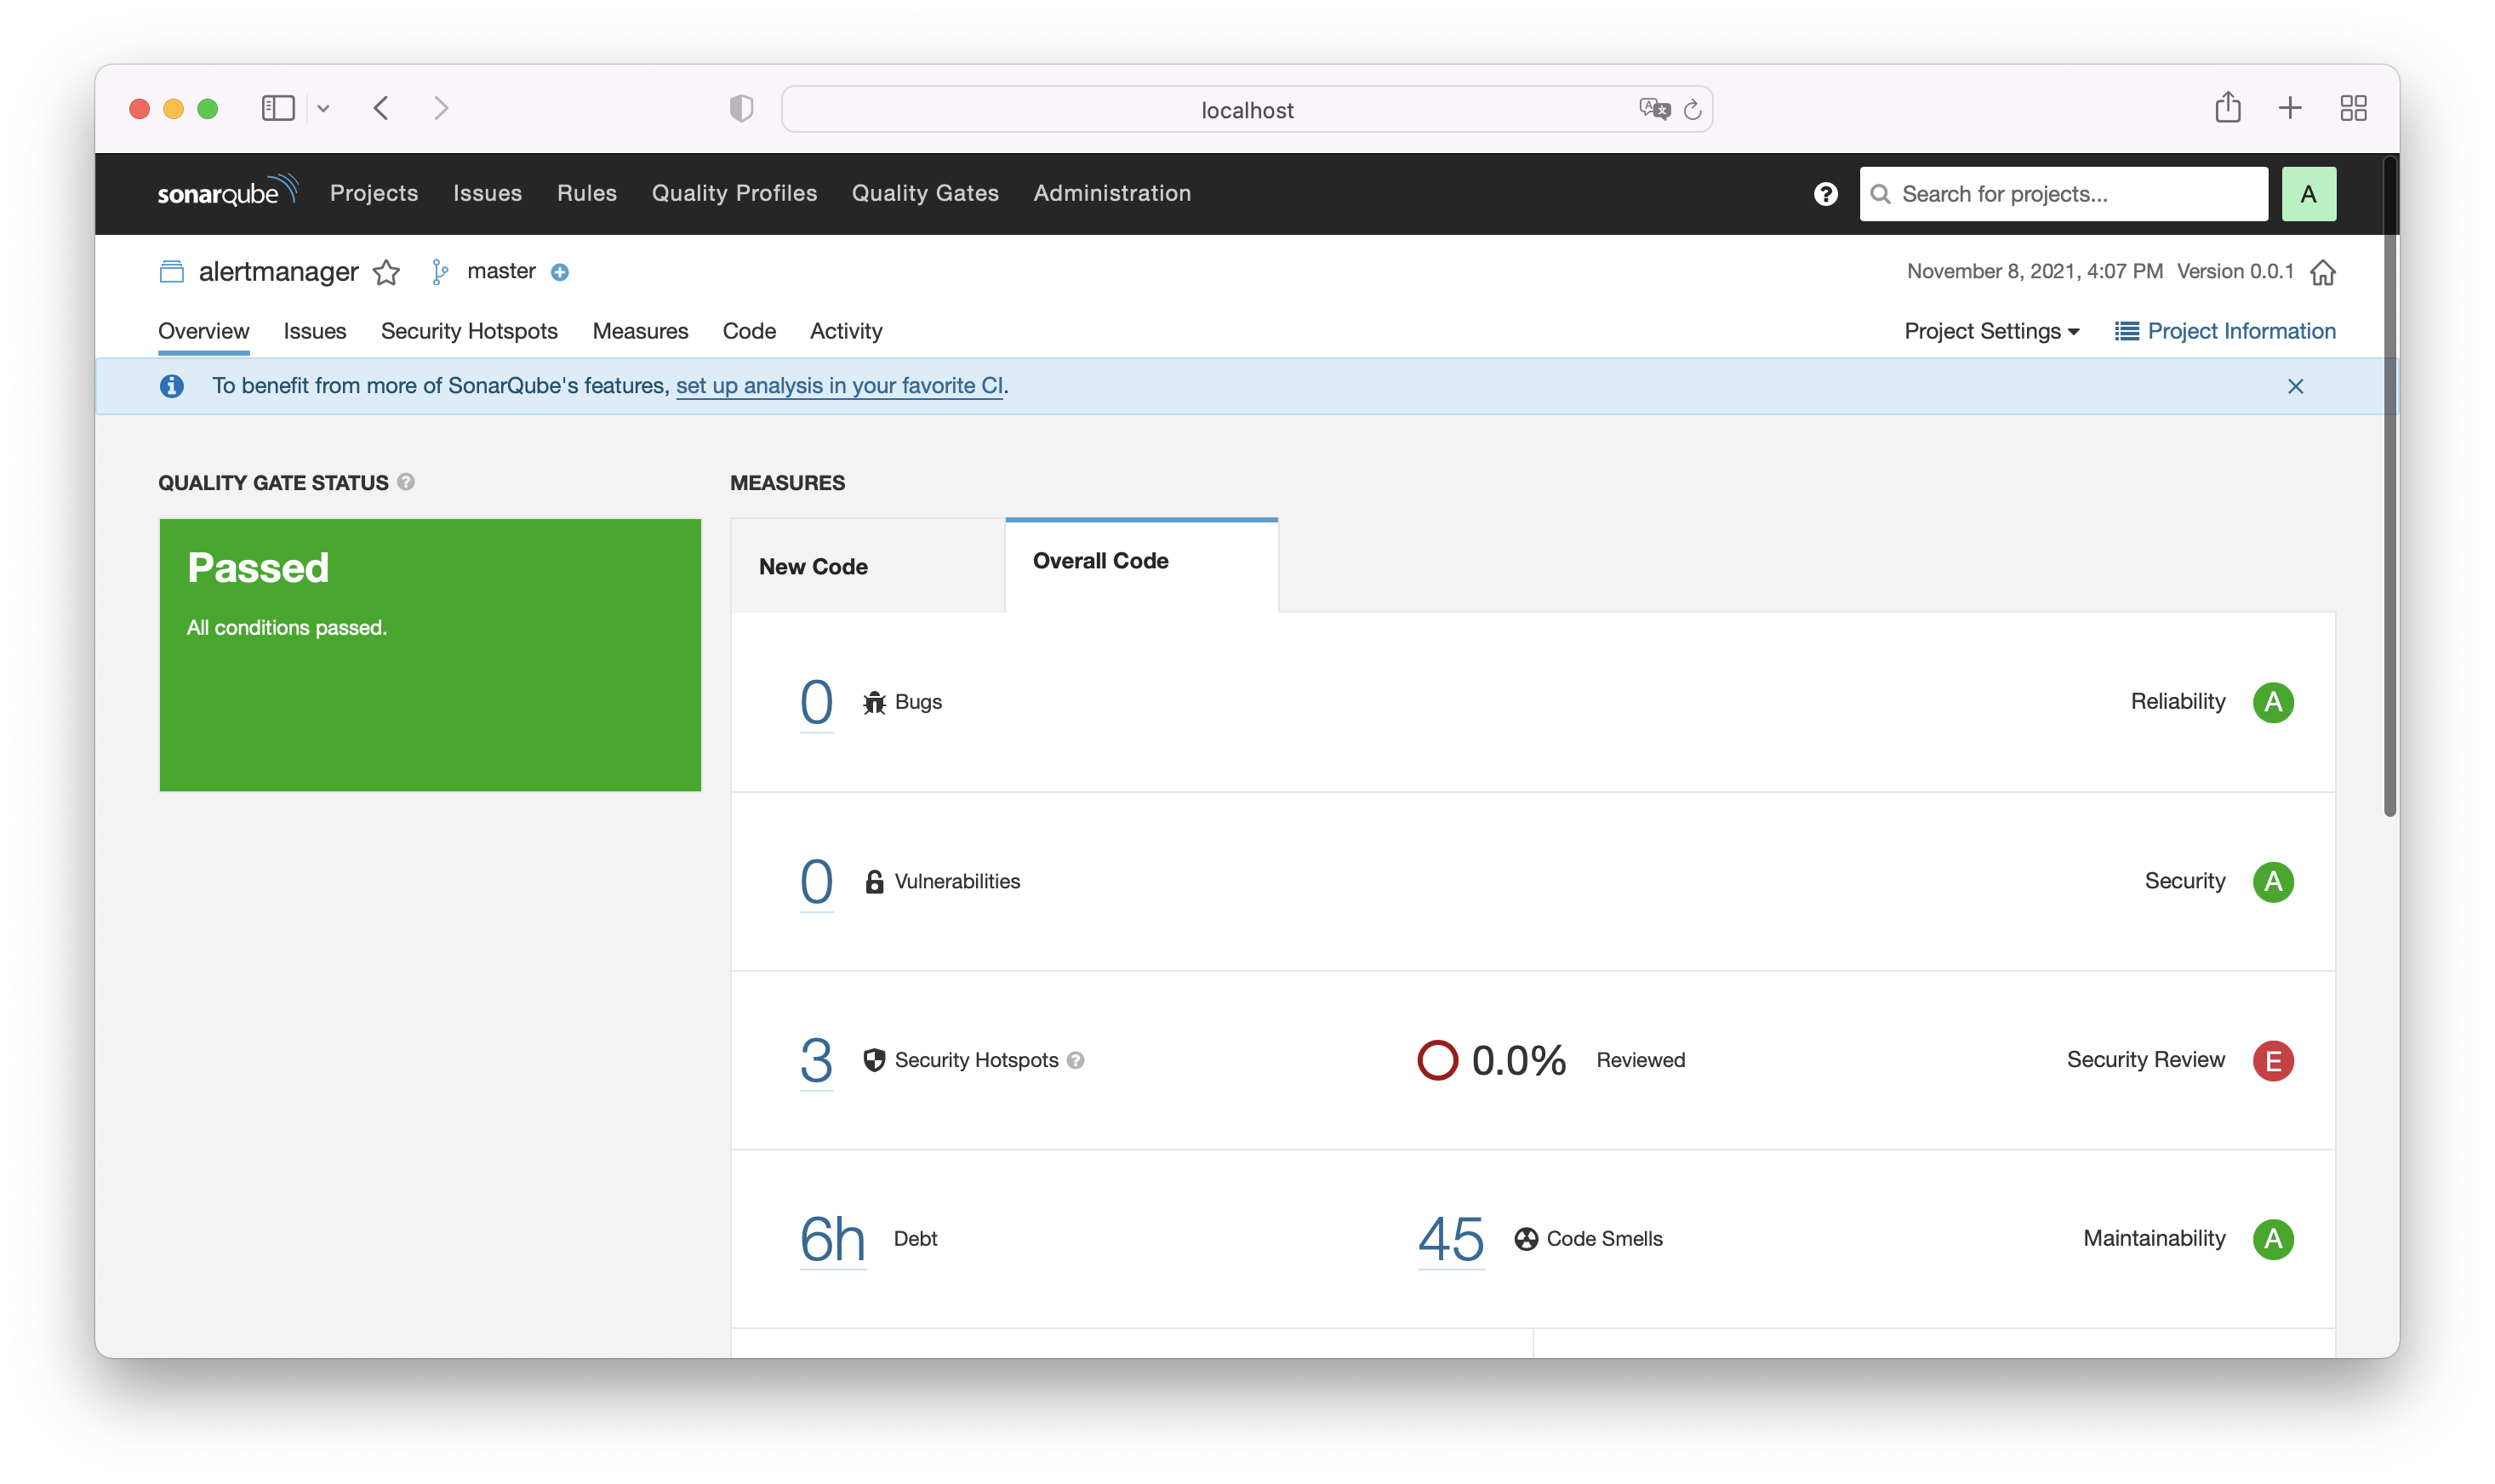Click the Security Hotspots help icon

click(x=1075, y=1060)
